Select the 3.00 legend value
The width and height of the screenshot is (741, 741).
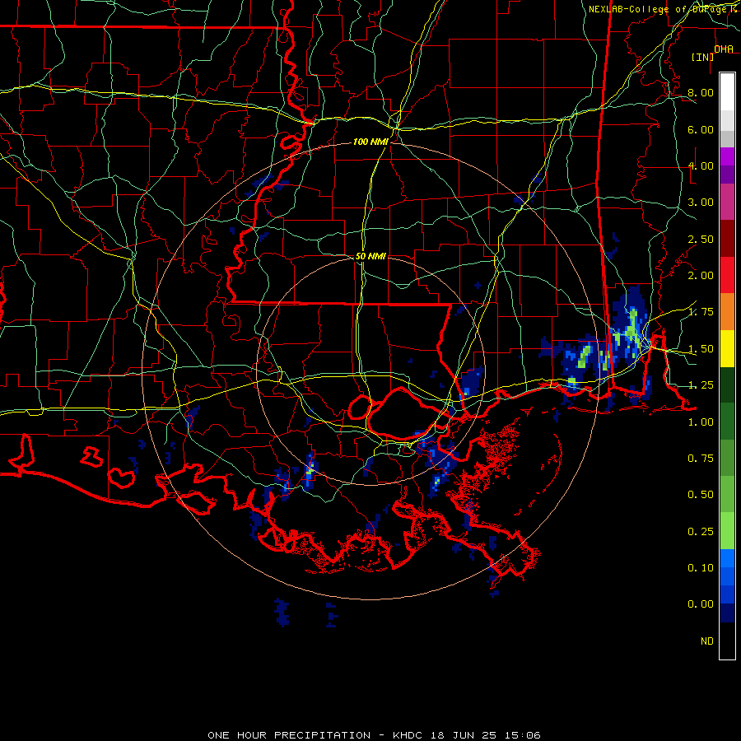(x=701, y=203)
